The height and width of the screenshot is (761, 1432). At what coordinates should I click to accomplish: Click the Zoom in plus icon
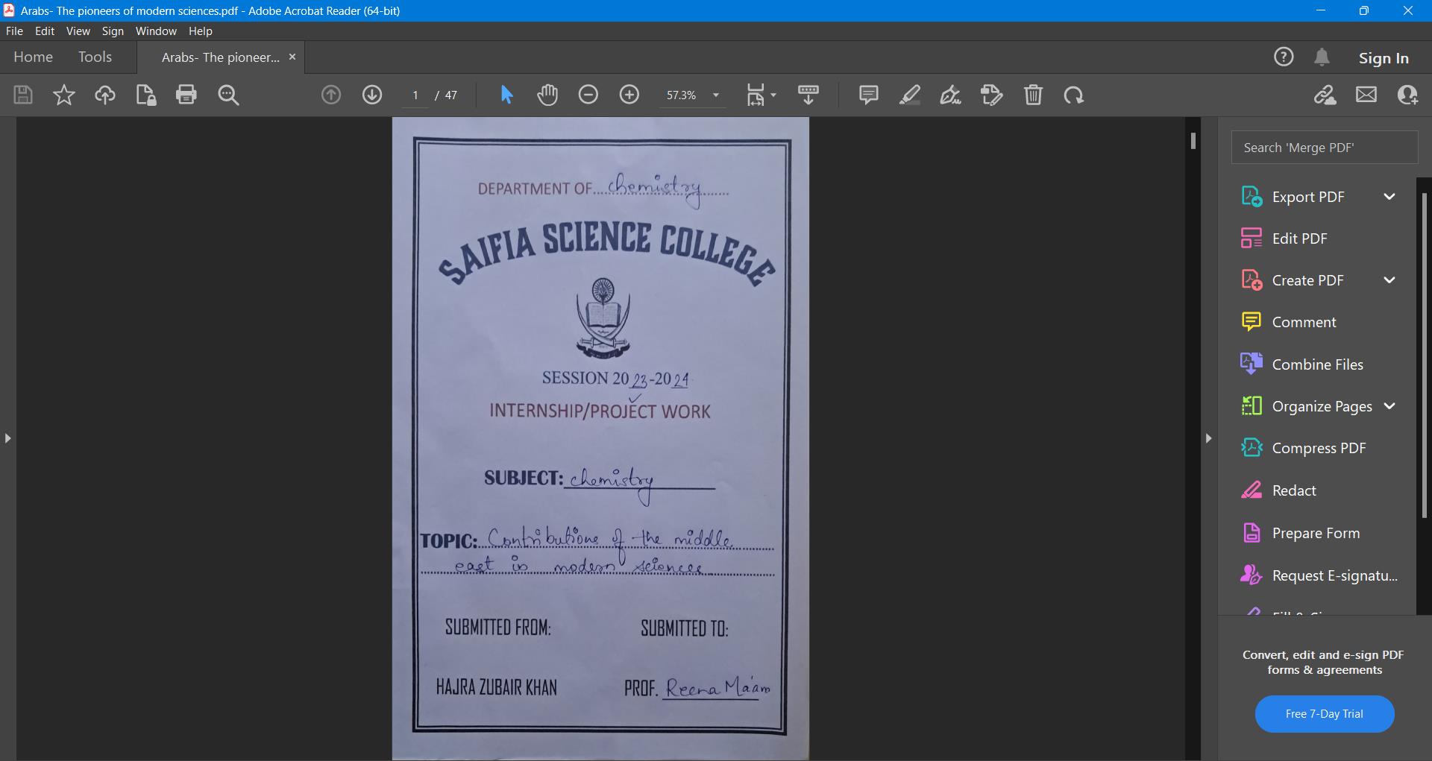(629, 95)
